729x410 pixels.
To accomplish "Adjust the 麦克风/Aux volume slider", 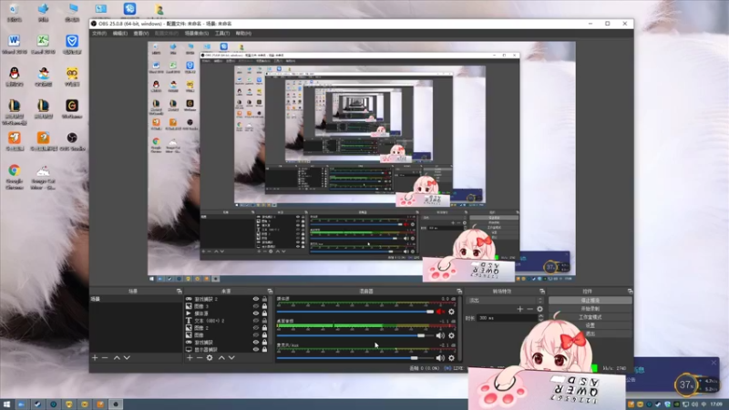I will click(x=355, y=358).
